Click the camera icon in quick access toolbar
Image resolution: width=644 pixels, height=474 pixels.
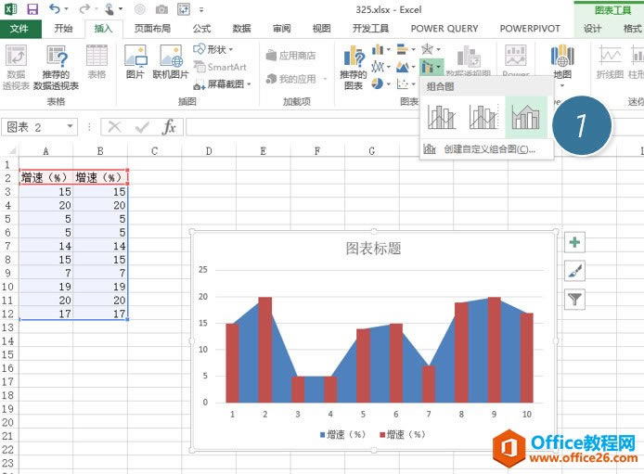[x=161, y=9]
